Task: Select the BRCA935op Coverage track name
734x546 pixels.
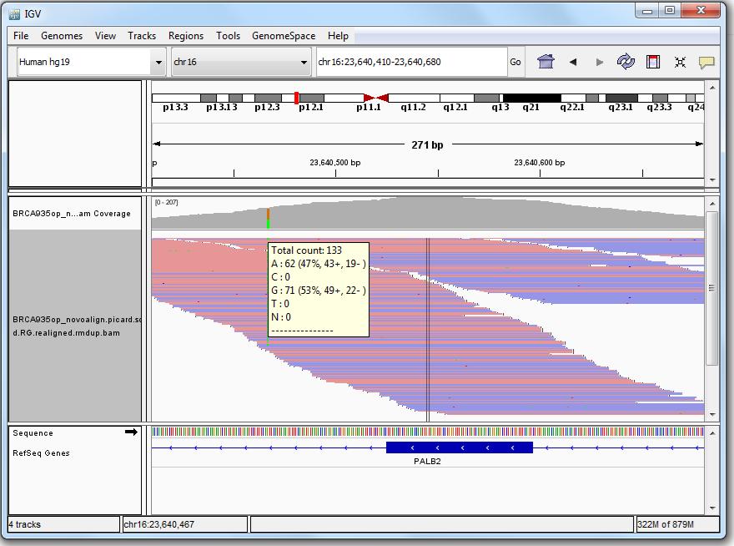Action: [72, 214]
